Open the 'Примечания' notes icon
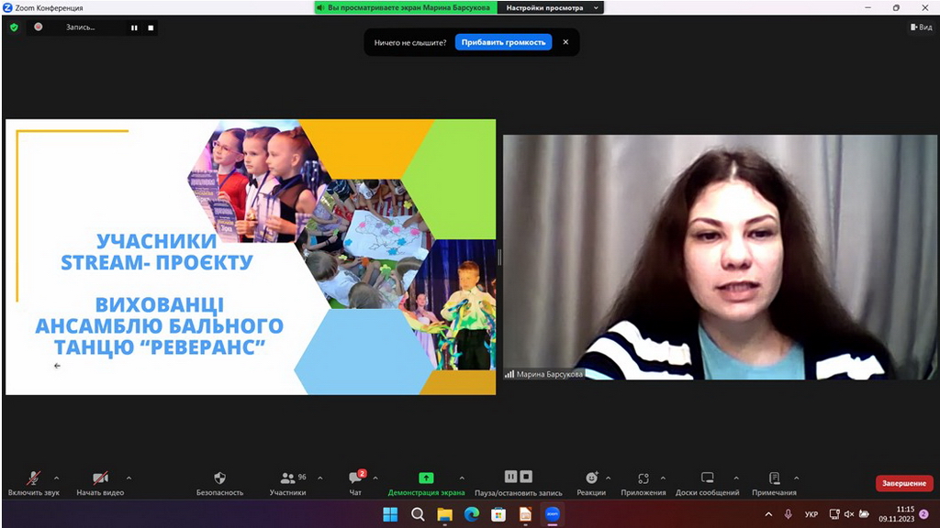The height and width of the screenshot is (528, 940). tap(774, 478)
